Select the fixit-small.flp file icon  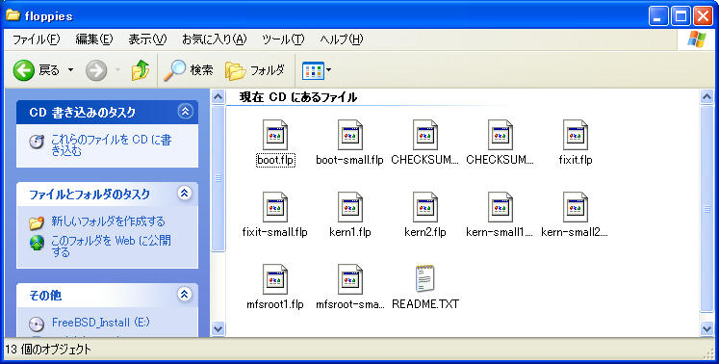click(x=275, y=207)
